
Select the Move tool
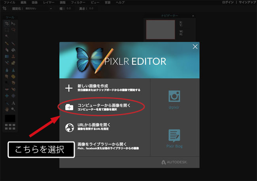13,24
